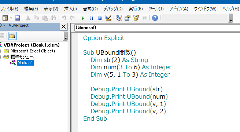
Task: Click the 標準モジュール open folder icon
Action: 6,57
